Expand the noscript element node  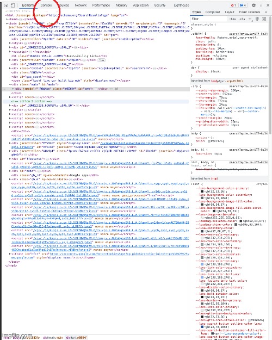(x=10, y=52)
